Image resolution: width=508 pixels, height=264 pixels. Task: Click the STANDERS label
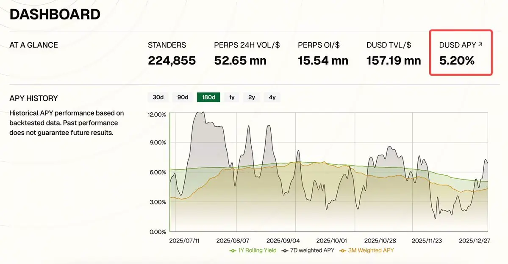[x=167, y=45]
